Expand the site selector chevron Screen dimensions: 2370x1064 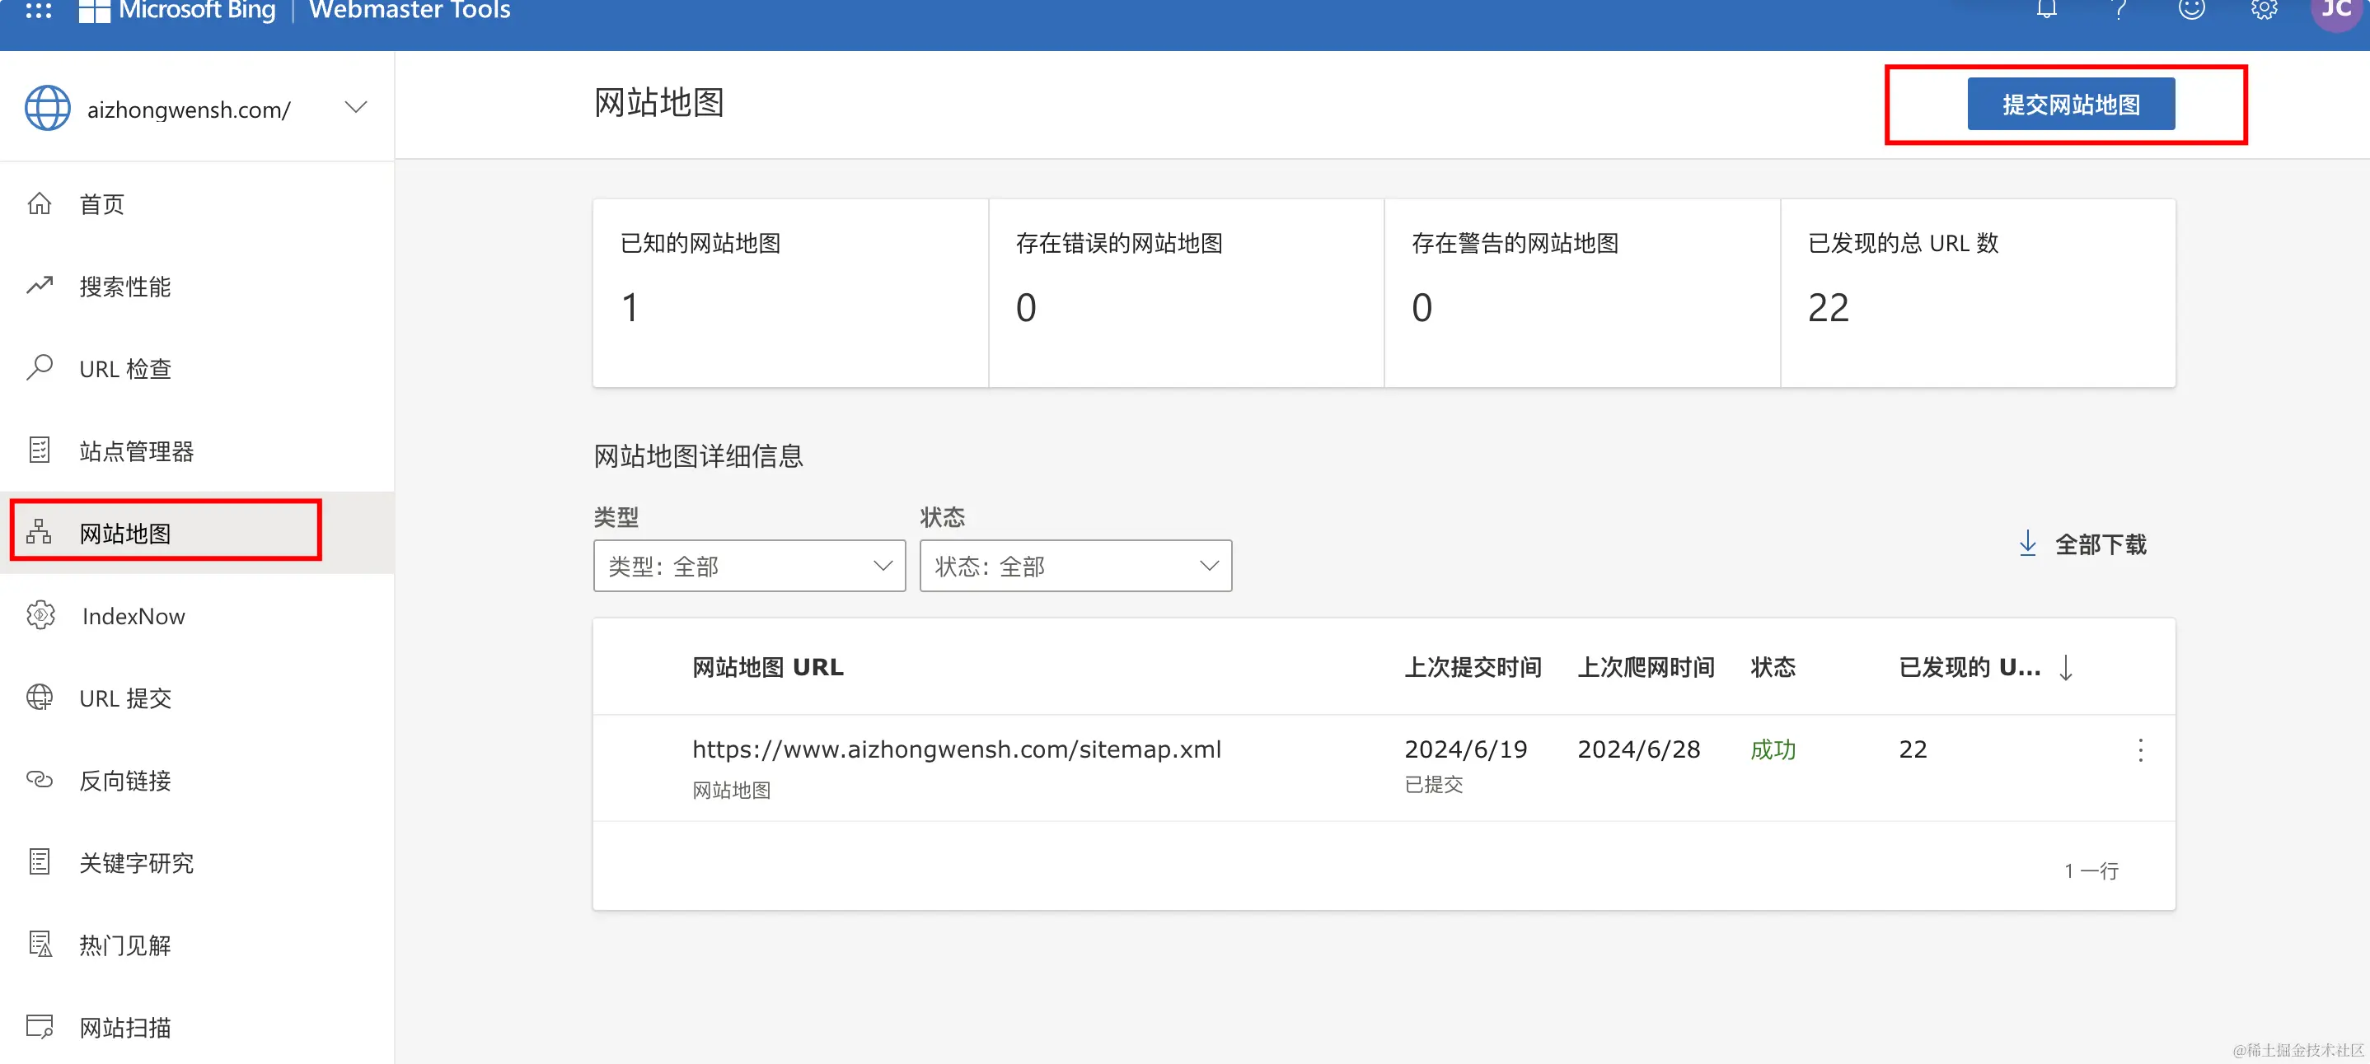point(356,108)
